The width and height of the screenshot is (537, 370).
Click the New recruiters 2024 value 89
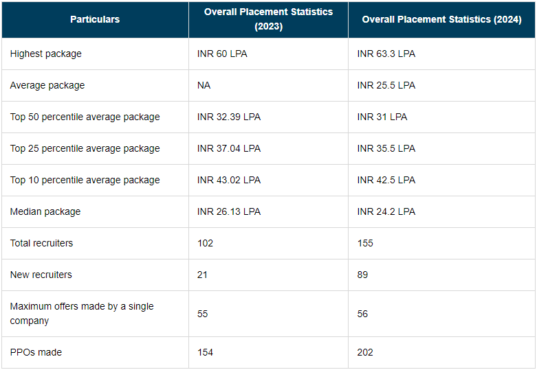coord(362,275)
